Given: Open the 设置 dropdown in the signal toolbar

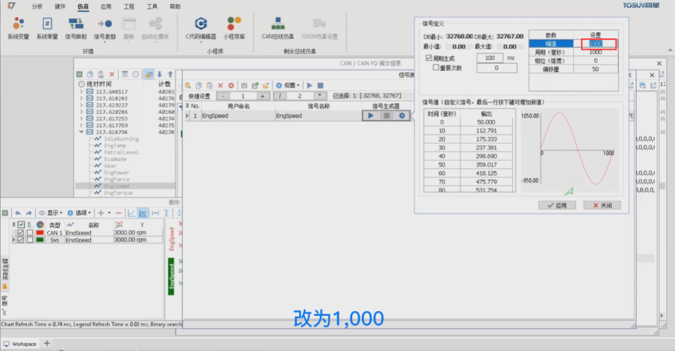Looking at the screenshot, I should (x=288, y=86).
